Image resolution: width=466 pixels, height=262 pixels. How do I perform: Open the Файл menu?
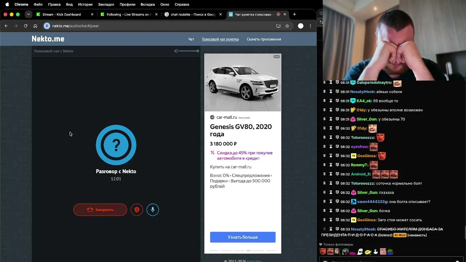click(38, 4)
